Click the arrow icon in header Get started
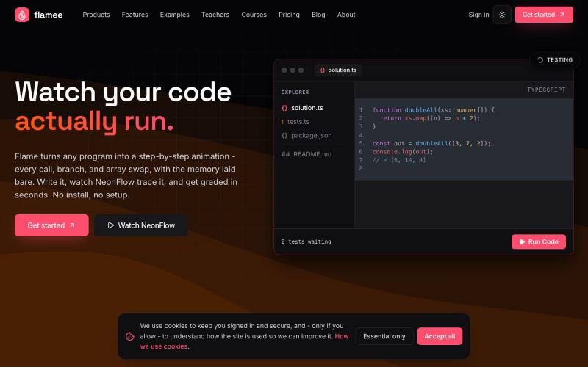Viewport: 588px width, 367px height. 562,15
